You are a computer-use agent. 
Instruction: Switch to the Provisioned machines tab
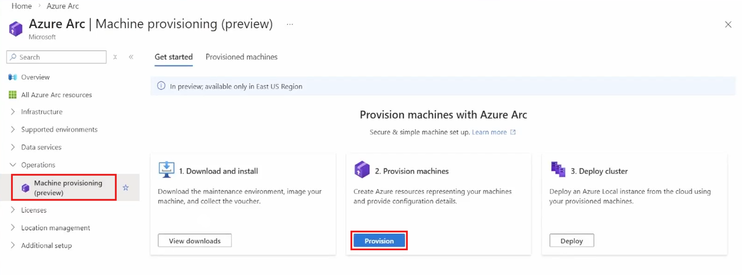[x=241, y=57]
